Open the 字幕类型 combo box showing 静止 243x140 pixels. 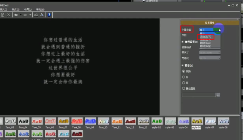click(210, 30)
